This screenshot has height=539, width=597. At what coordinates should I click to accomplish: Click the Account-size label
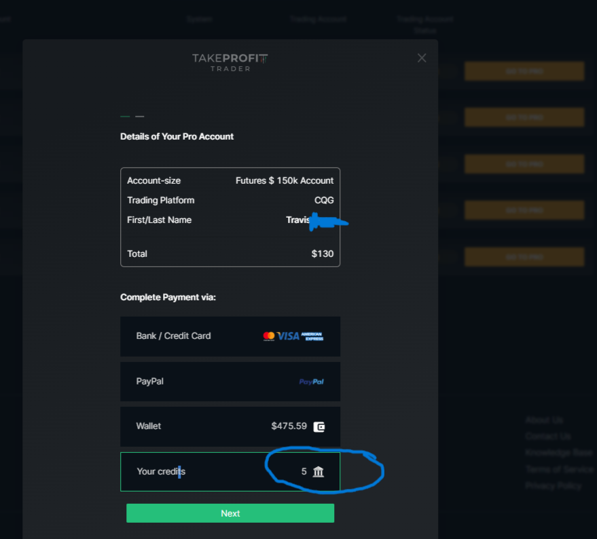coord(153,180)
